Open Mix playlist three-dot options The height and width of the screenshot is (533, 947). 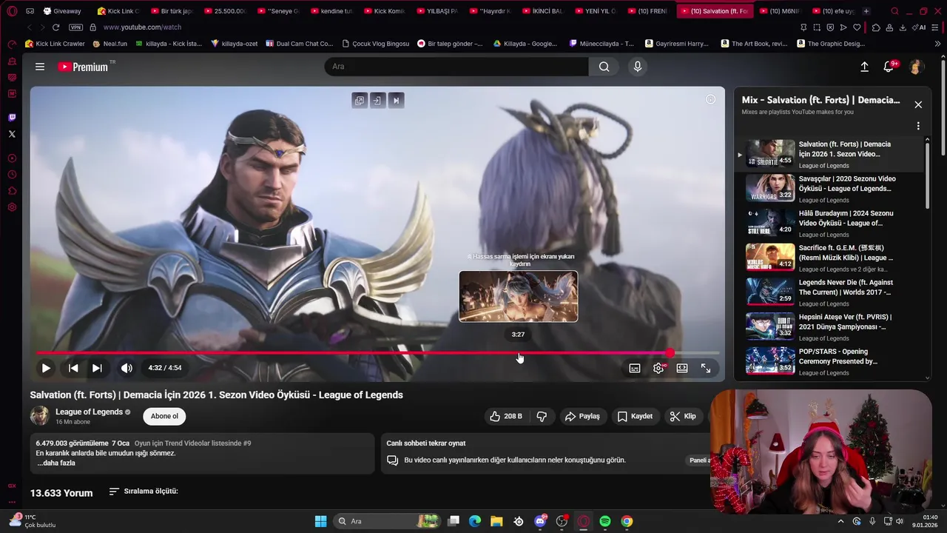point(918,126)
